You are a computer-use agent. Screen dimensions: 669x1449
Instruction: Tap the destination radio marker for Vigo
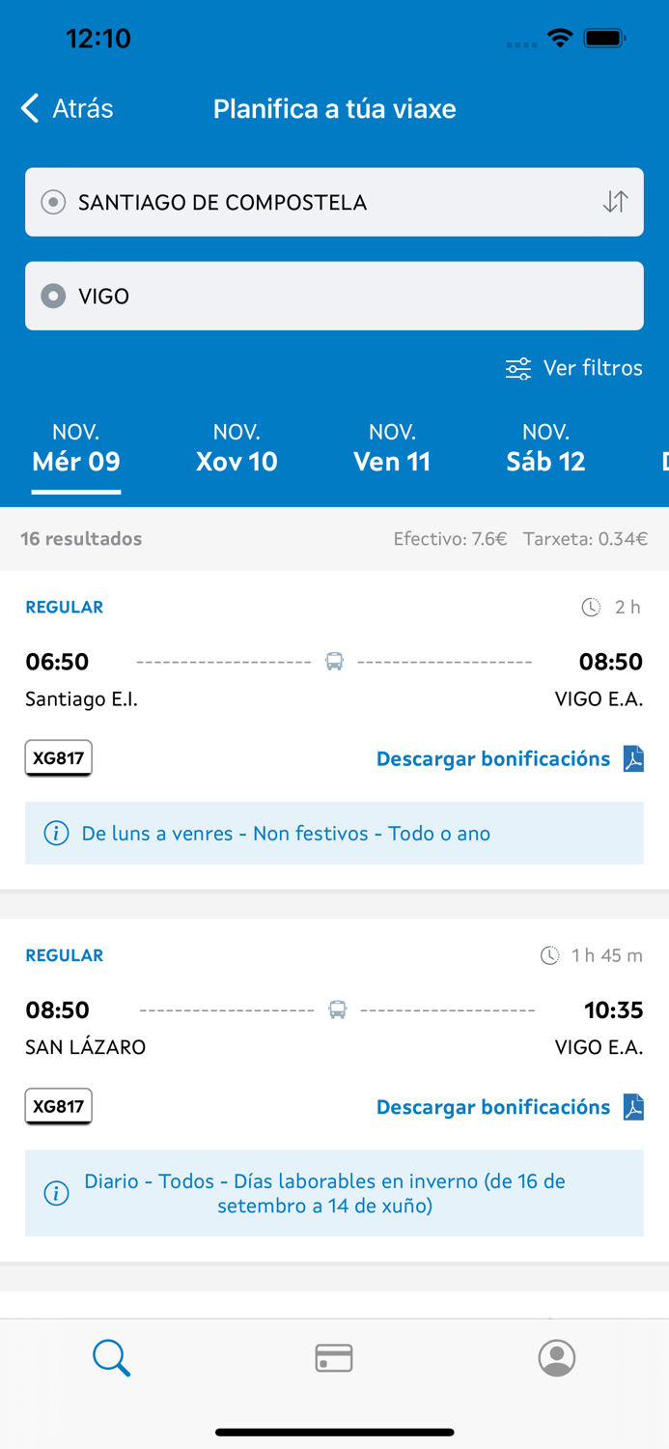click(53, 296)
